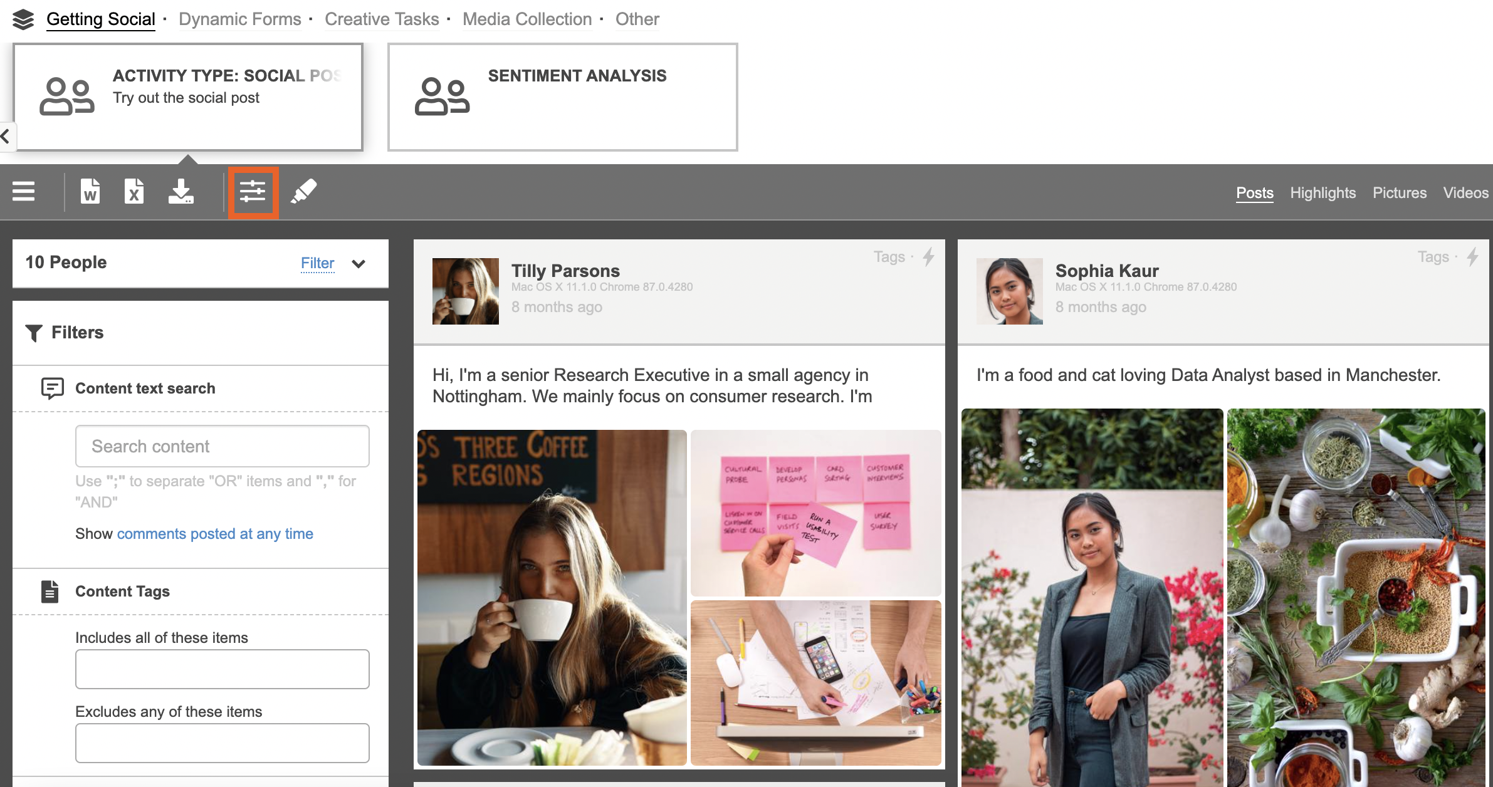Switch to the Highlights tab
Screen dimensions: 1493x787
point(1323,193)
